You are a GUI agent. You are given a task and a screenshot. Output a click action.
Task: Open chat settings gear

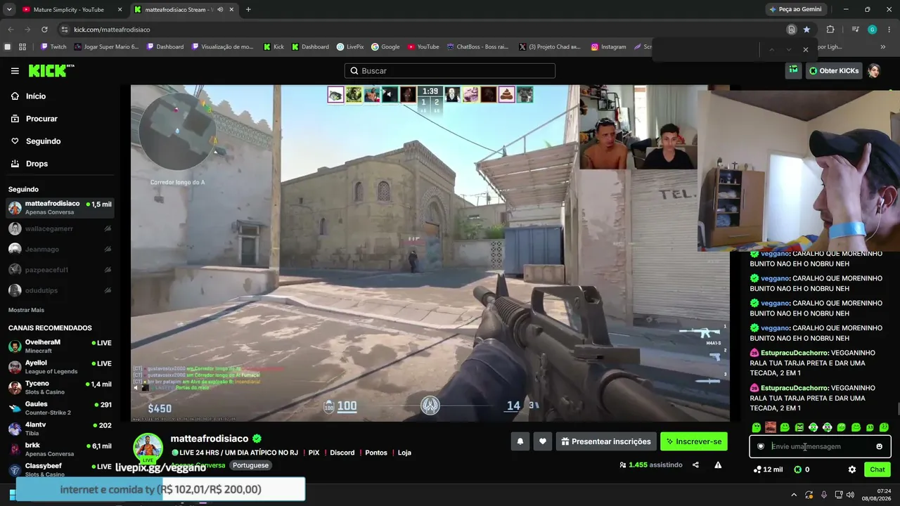pos(852,469)
